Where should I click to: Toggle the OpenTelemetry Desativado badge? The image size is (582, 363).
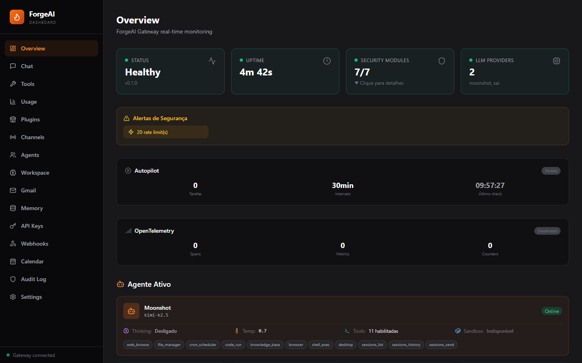point(547,231)
